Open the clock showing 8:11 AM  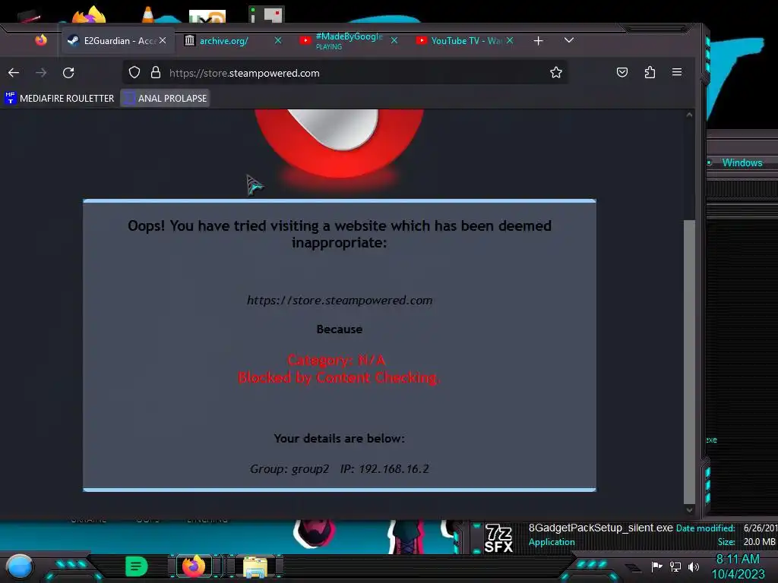[738, 566]
